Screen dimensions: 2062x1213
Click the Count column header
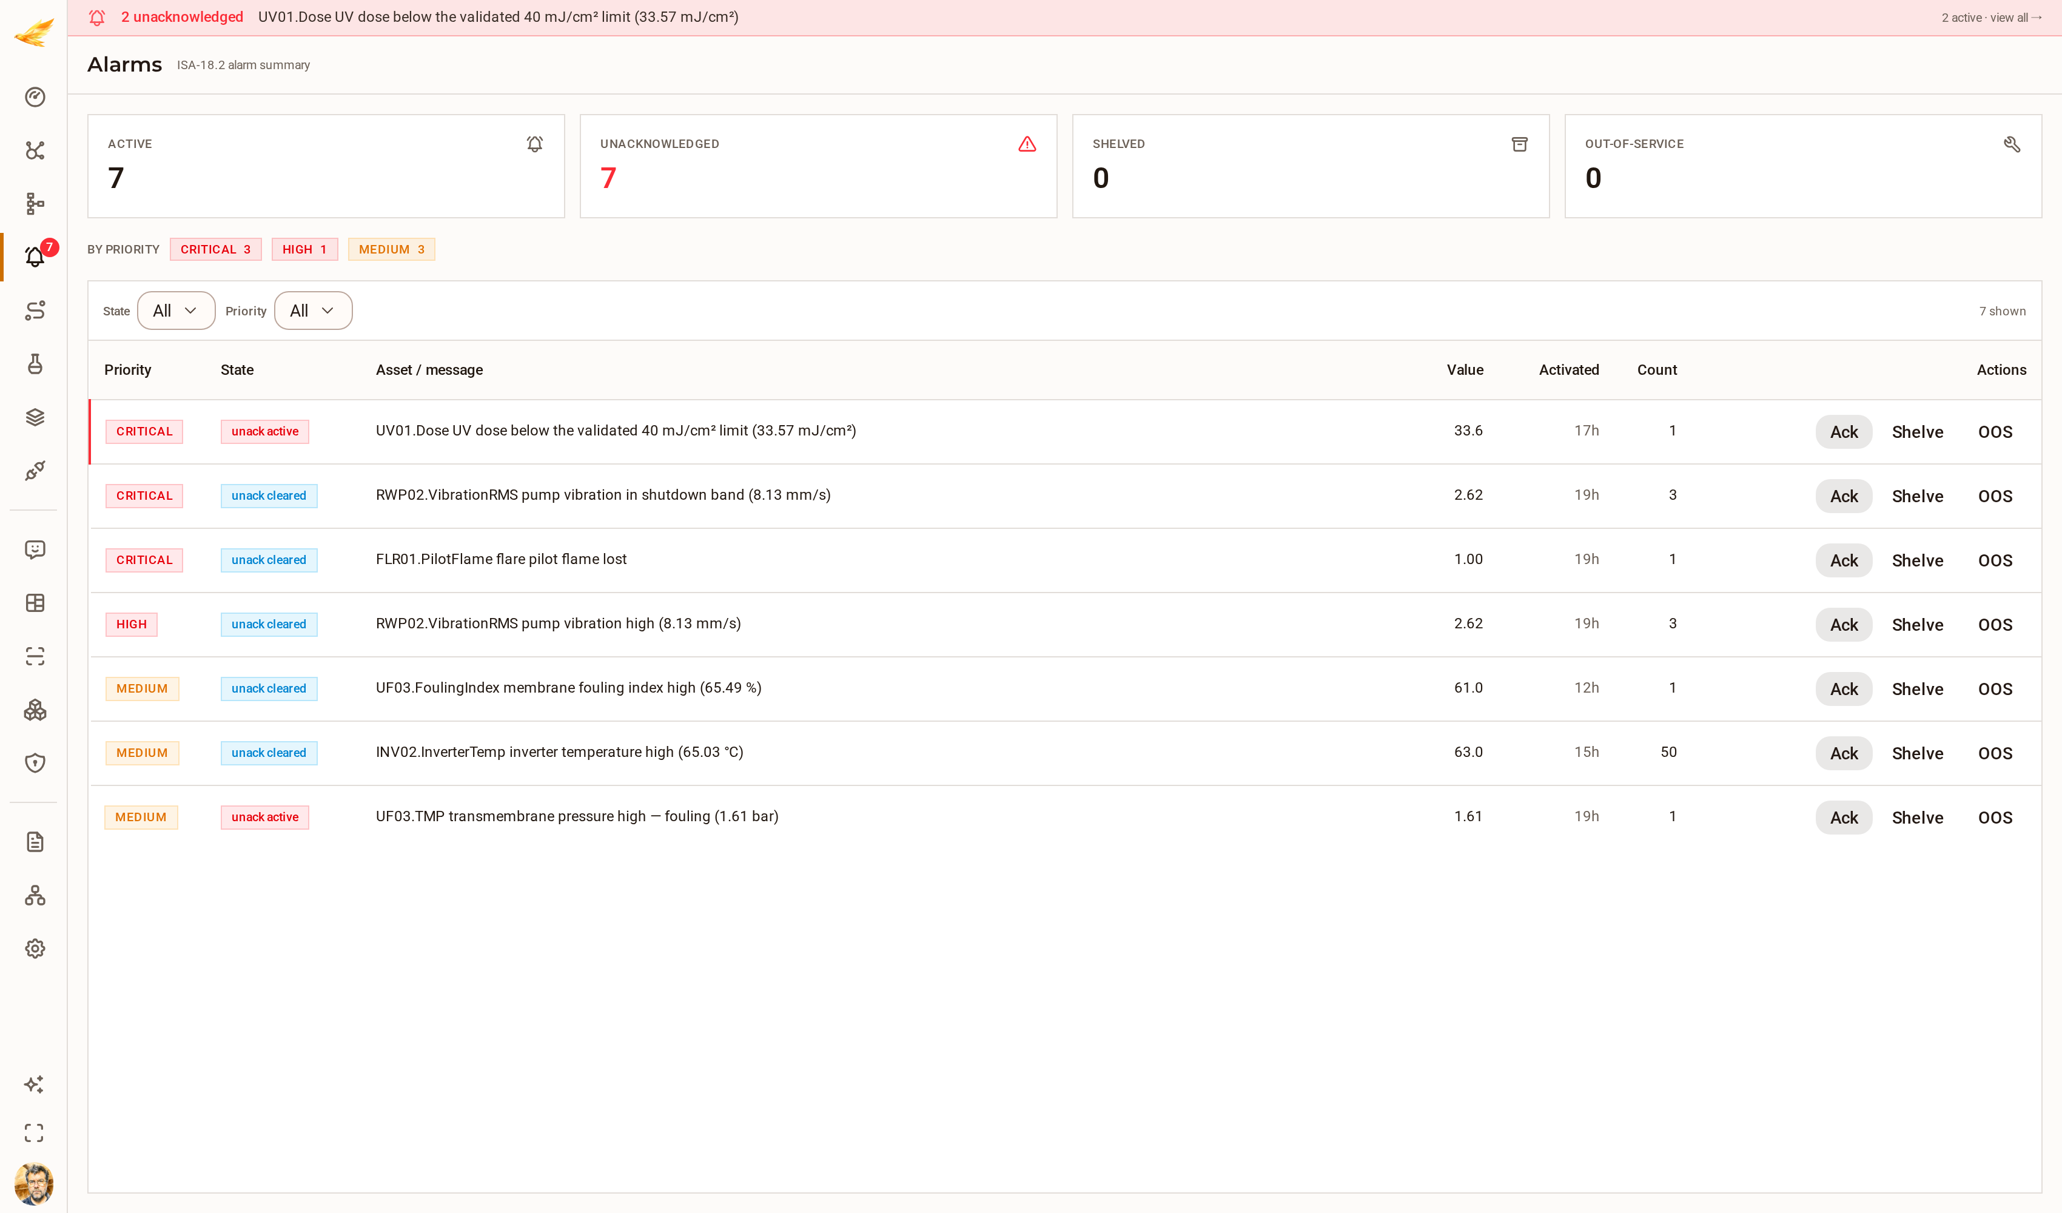[x=1657, y=370]
